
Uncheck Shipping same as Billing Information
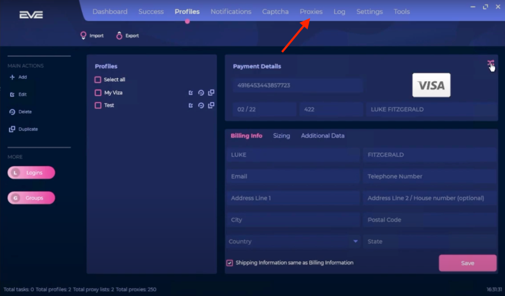pyautogui.click(x=229, y=263)
